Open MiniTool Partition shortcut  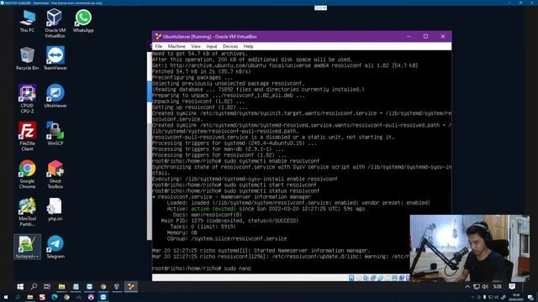coord(27,211)
